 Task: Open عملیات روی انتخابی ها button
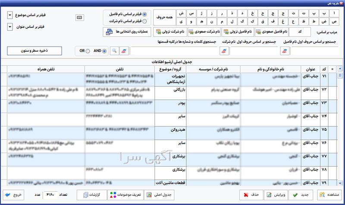pyautogui.click(x=127, y=32)
